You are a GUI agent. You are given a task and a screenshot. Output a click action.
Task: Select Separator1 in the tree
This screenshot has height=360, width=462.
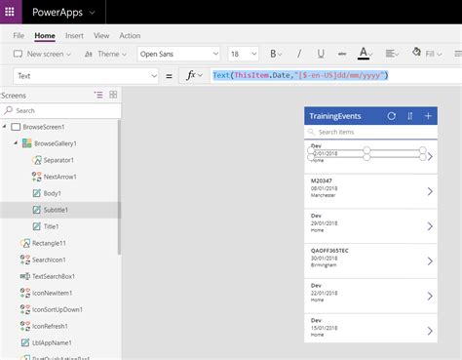[58, 160]
